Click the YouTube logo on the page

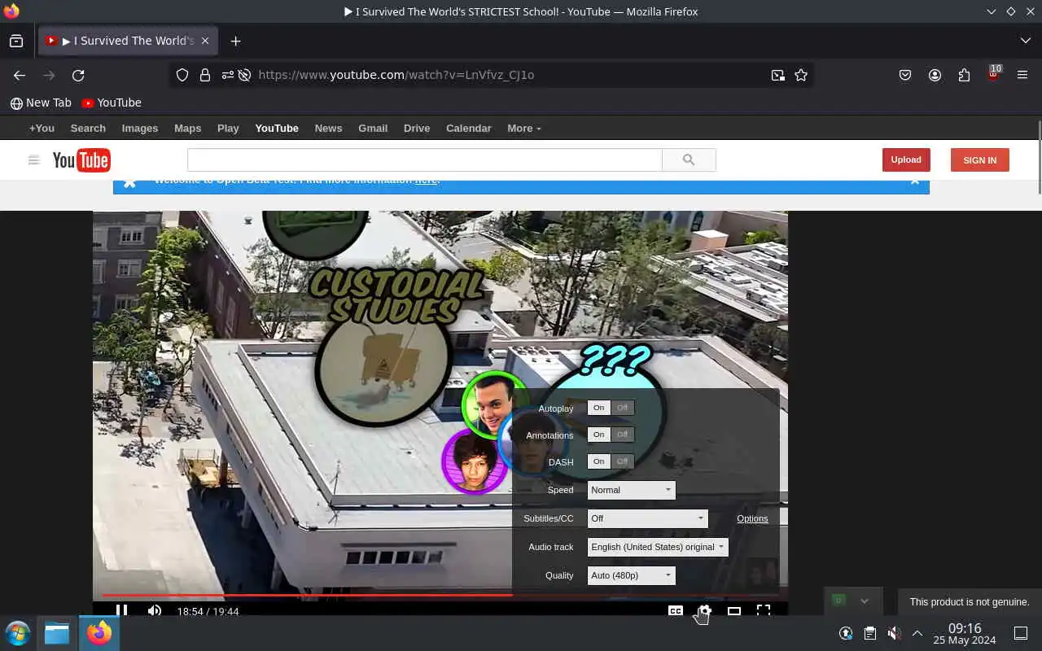81,160
